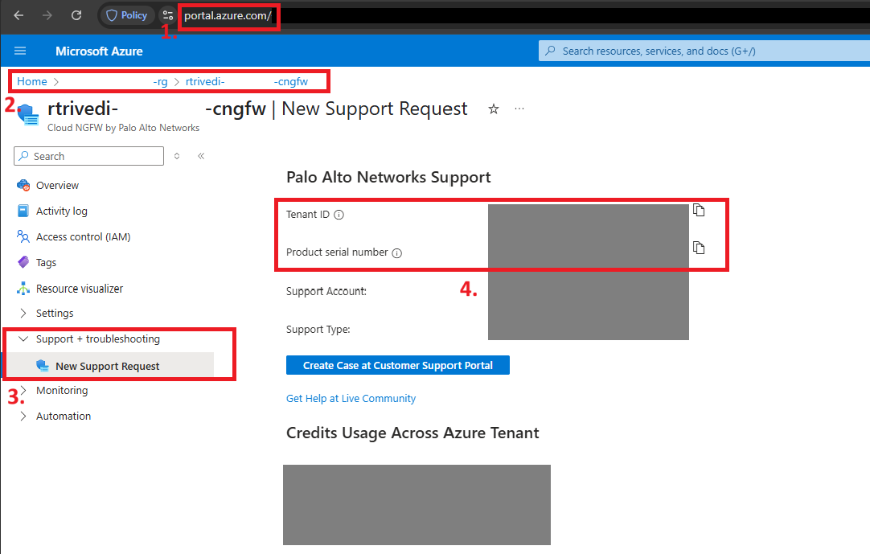Open the Overview menu item
The width and height of the screenshot is (870, 554).
[x=57, y=186]
